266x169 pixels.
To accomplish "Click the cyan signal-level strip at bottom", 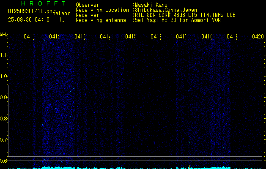I will click(x=135, y=168).
